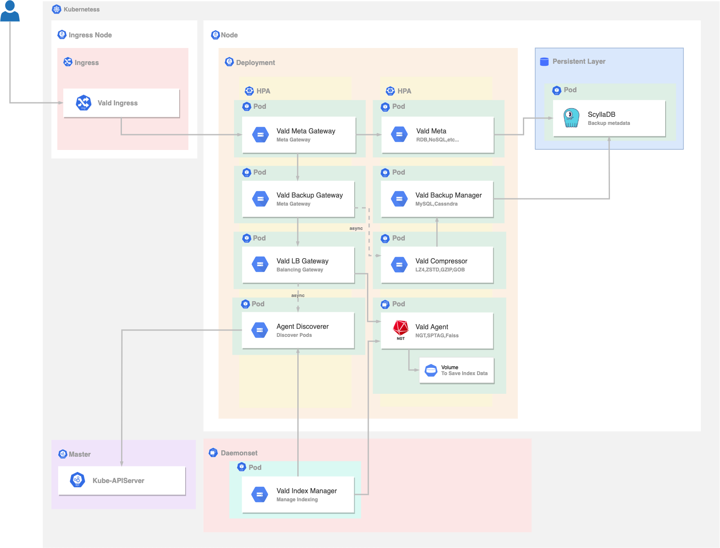Click the Vald Index Manager hexagon icon
Viewport: 720px width, 548px height.
260,494
